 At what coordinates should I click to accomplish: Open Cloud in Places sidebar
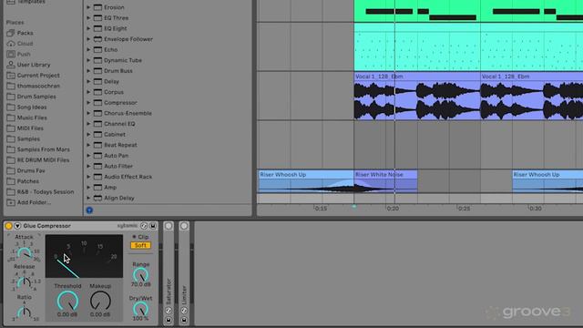pyautogui.click(x=25, y=44)
